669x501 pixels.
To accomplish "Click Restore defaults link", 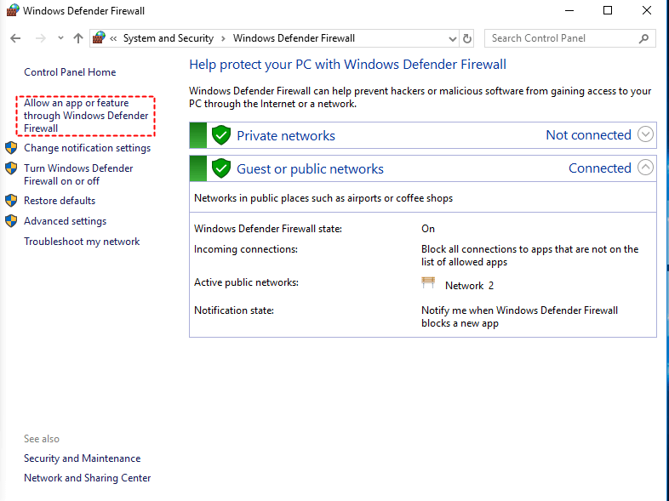I will [x=60, y=201].
